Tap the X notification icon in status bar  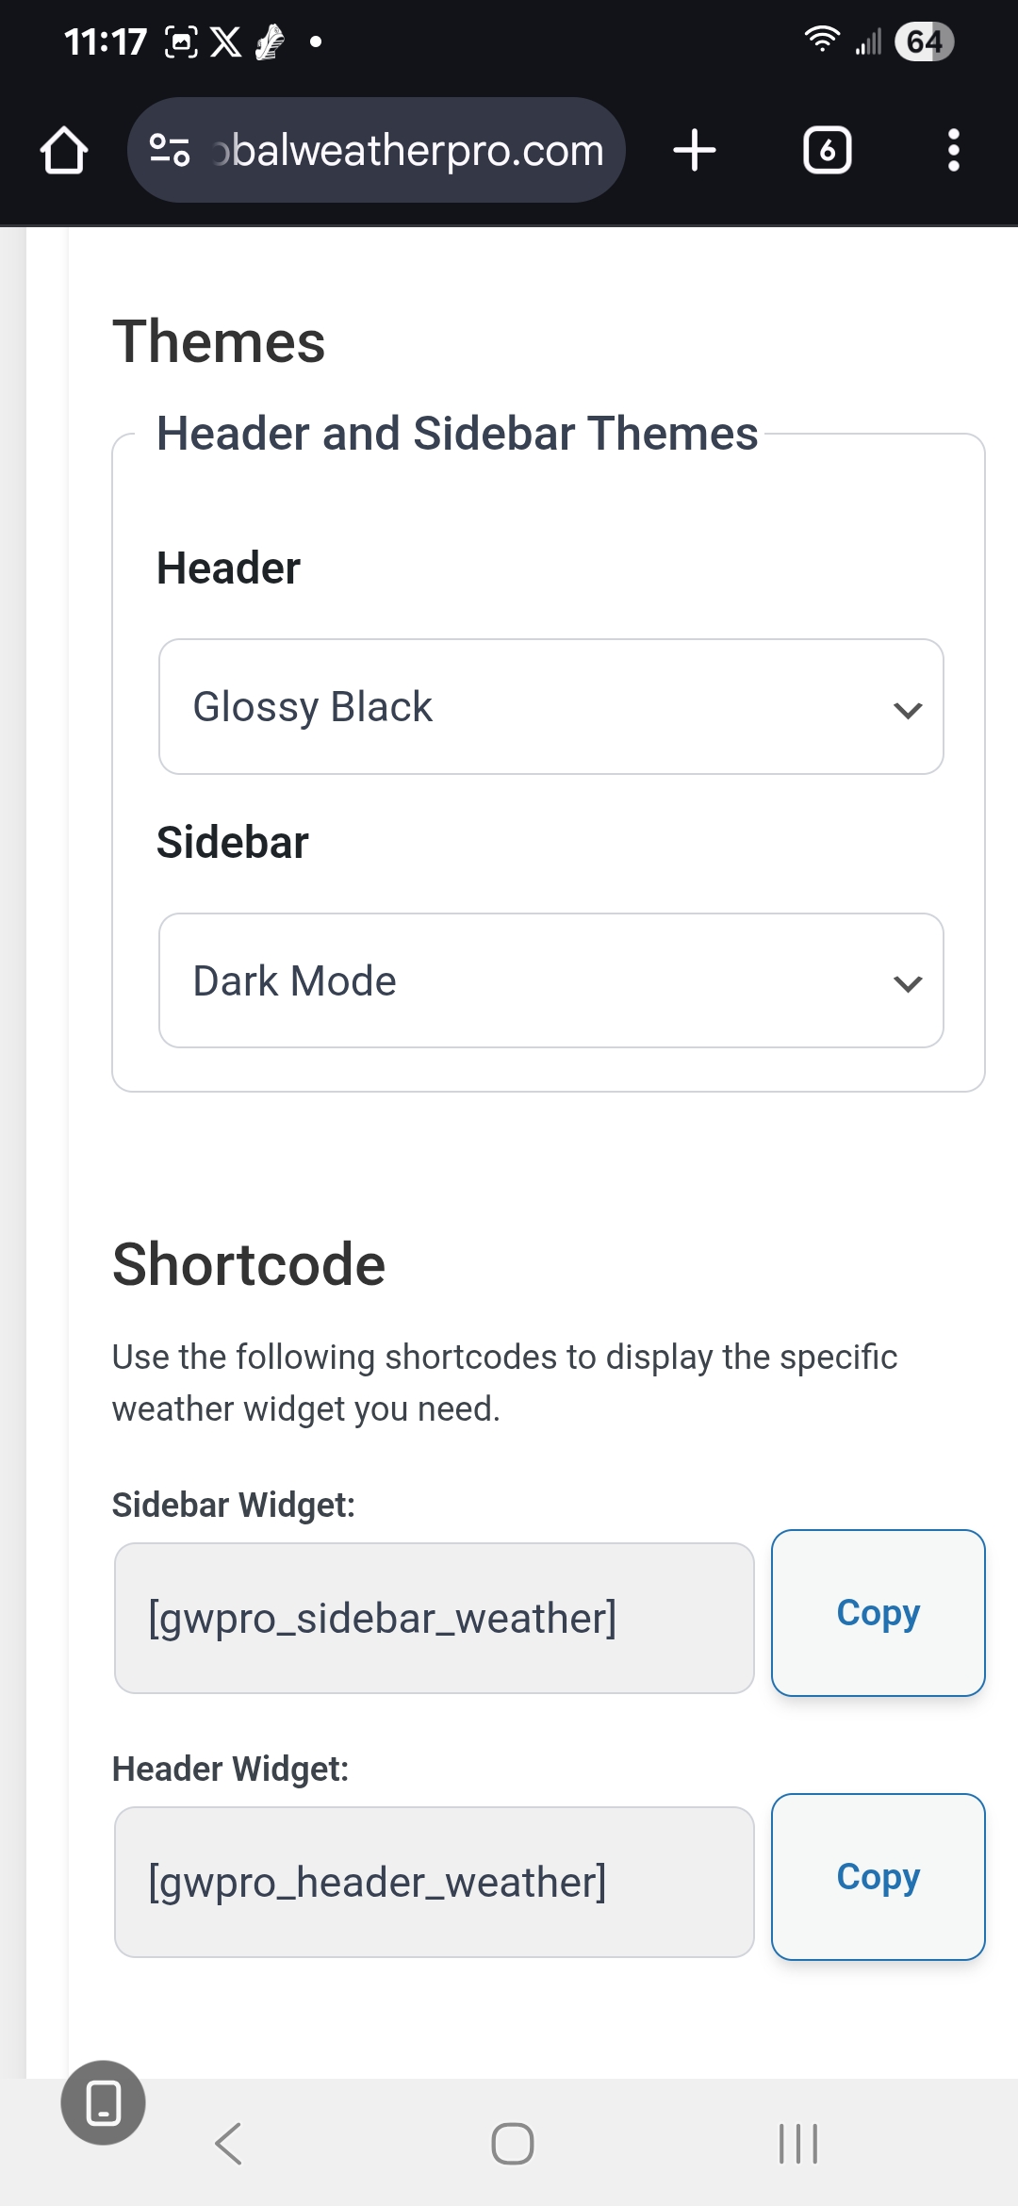point(225,41)
